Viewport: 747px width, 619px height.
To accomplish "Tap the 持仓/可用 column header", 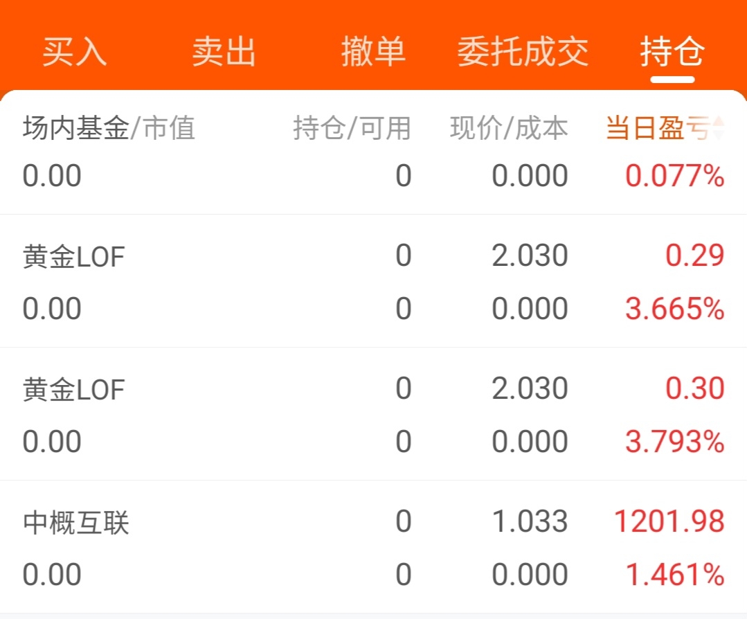I will (x=352, y=128).
